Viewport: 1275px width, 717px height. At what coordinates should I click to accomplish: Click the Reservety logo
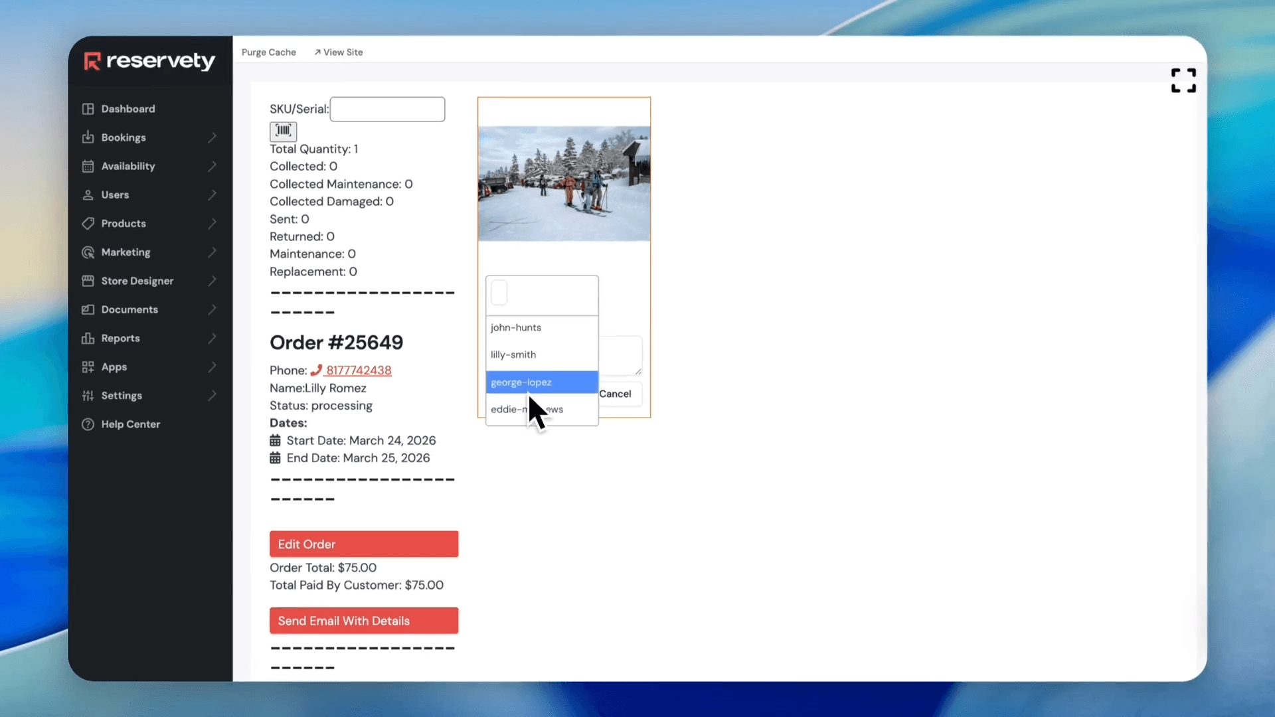[x=149, y=61]
